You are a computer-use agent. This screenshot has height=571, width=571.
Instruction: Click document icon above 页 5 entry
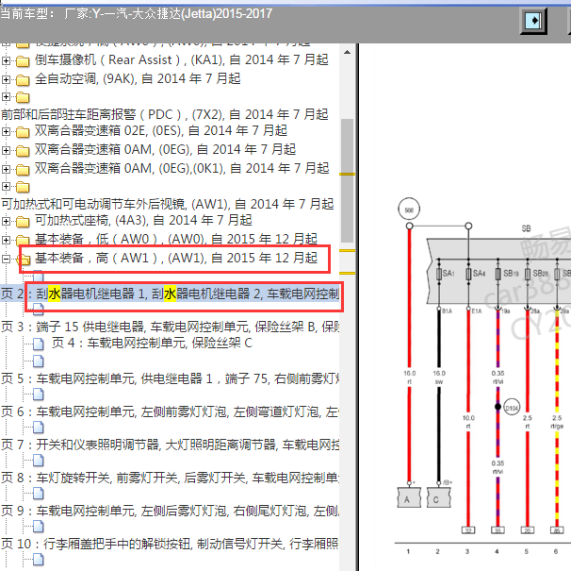[39, 361]
